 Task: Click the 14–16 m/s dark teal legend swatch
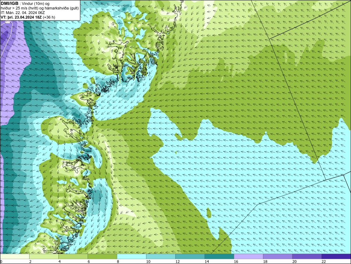(219, 256)
